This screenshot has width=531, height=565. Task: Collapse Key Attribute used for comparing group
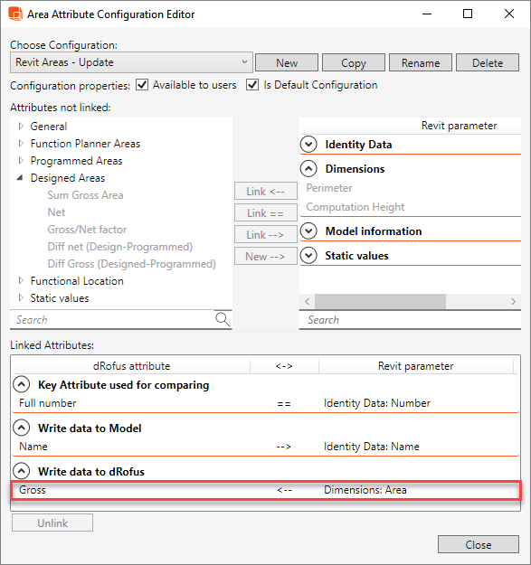click(22, 384)
